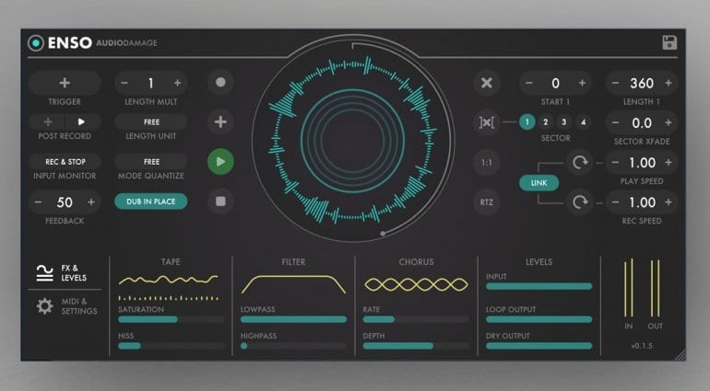Toggle Play Speed direction arrow icon
This screenshot has width=710, height=391.
coord(580,162)
